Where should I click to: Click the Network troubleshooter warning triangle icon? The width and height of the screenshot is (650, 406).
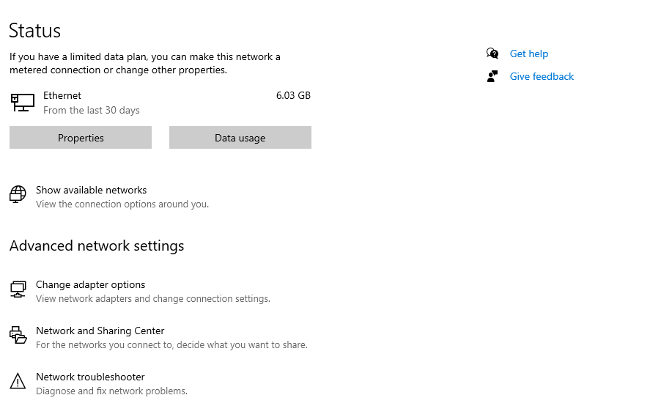pos(18,381)
